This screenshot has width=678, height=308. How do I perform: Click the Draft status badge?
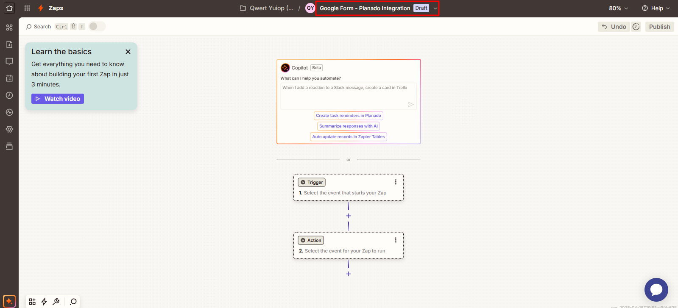421,8
